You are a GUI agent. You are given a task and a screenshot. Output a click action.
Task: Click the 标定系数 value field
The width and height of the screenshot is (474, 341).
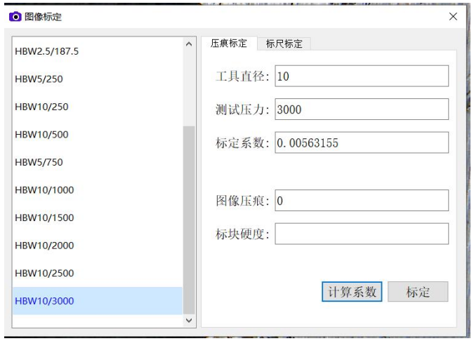(361, 142)
